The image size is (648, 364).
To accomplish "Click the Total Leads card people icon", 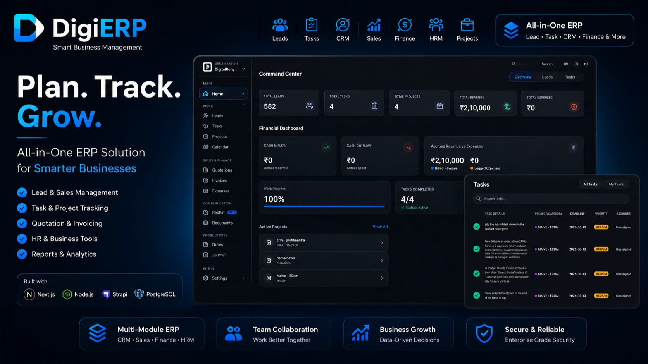I will coord(309,106).
